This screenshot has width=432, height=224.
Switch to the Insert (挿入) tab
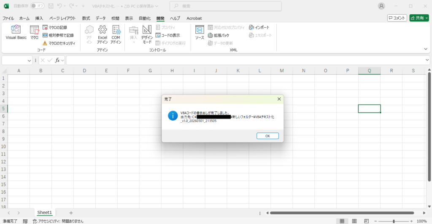[39, 18]
